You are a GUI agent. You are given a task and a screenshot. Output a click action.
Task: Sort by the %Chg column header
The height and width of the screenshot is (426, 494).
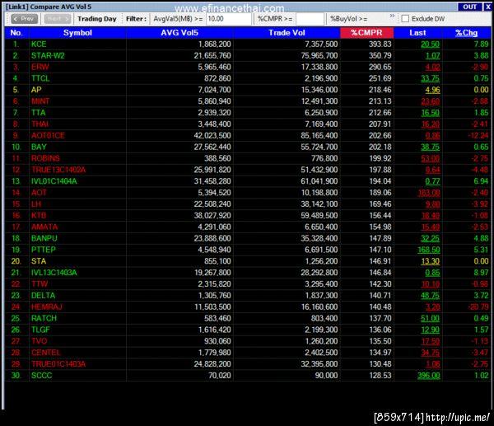coord(466,33)
